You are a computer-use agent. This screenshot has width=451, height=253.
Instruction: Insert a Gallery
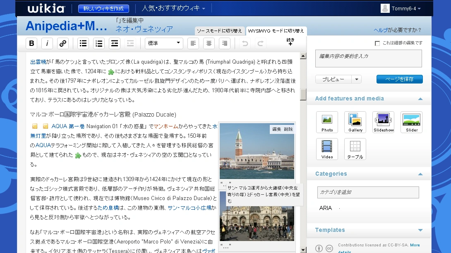pos(355,122)
